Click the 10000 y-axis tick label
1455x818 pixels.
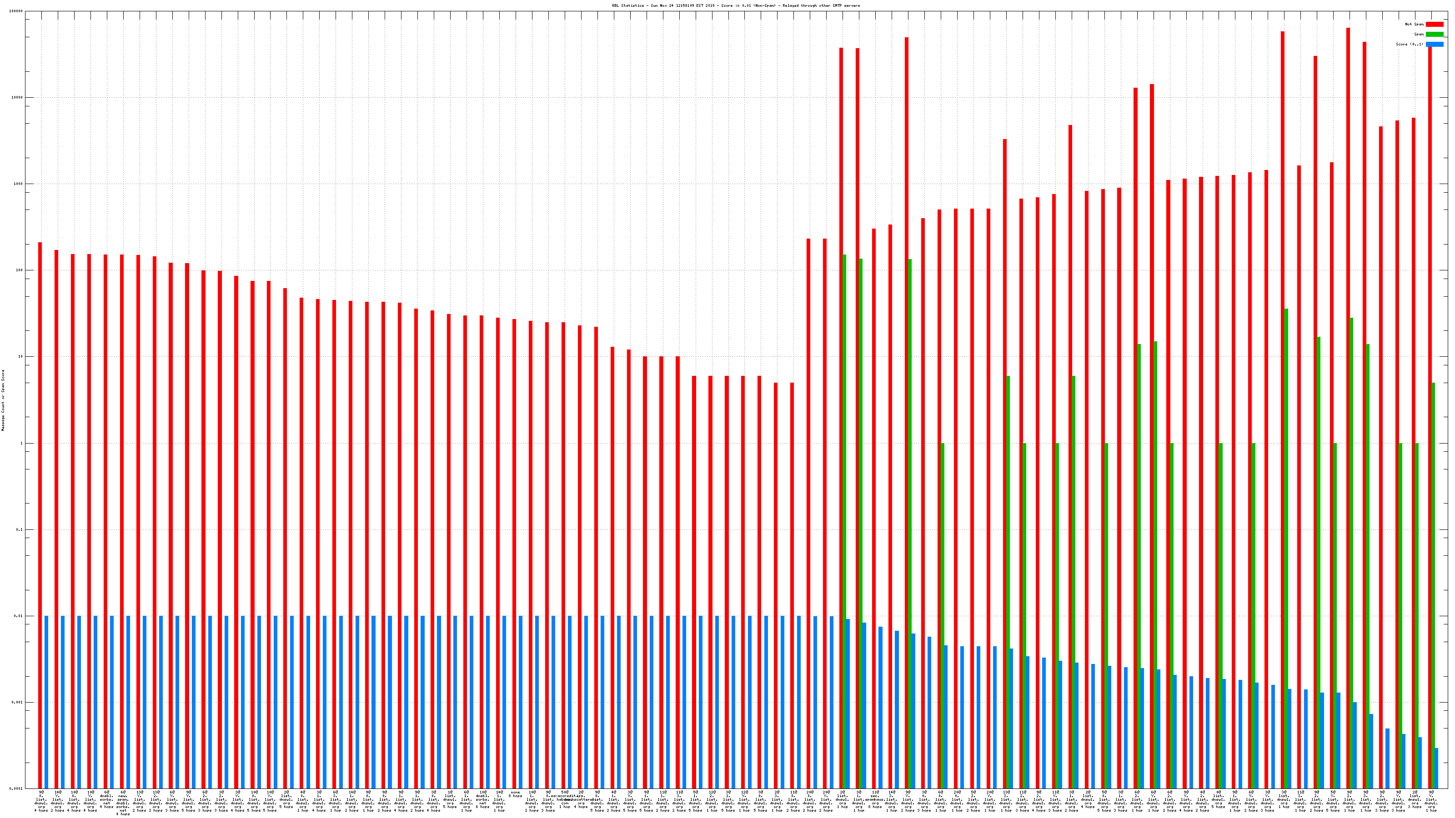click(x=17, y=98)
